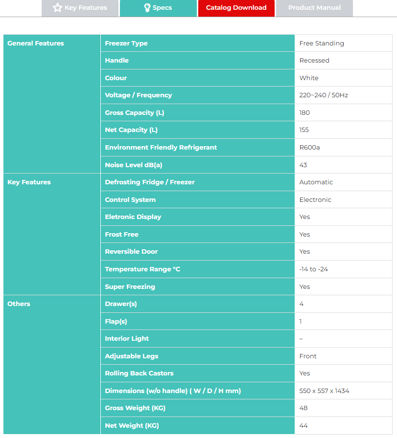Click the Control System label
Viewport: 397px width, 438px height.
coord(130,200)
